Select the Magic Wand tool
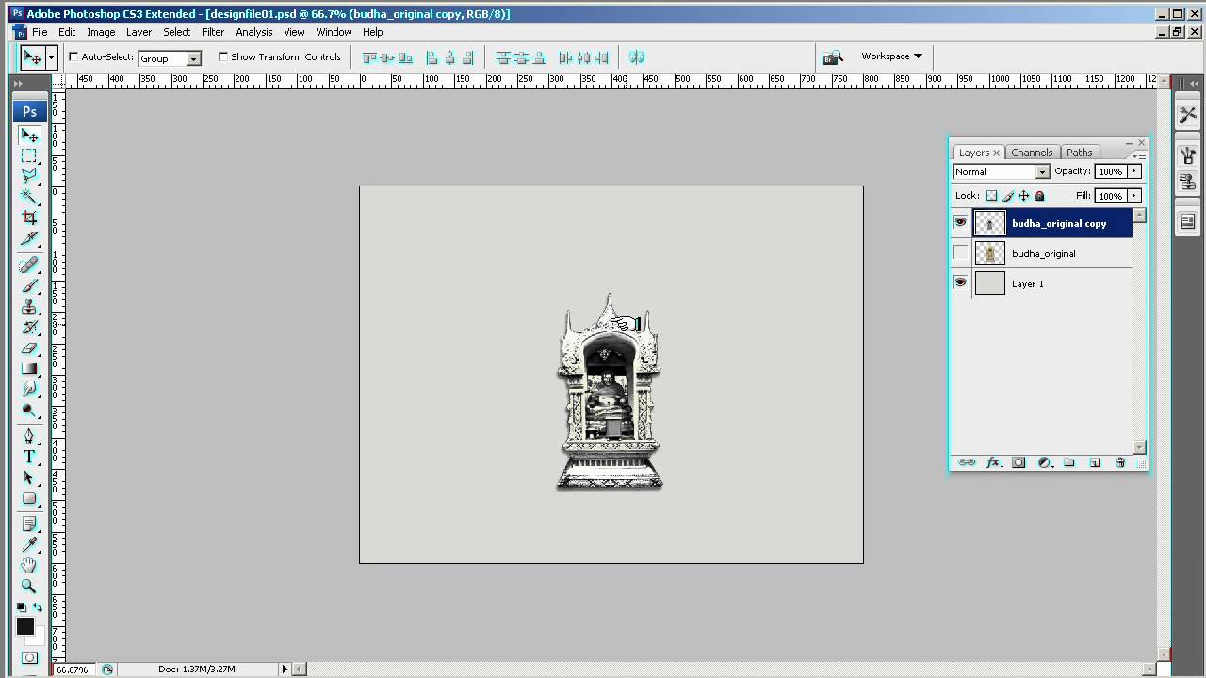 click(29, 197)
